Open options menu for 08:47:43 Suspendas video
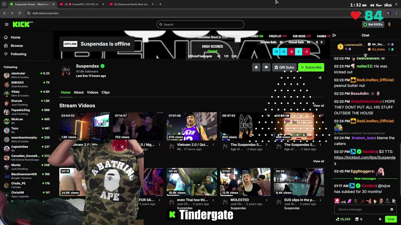Viewport: 401px width, 225px height. 267,145
